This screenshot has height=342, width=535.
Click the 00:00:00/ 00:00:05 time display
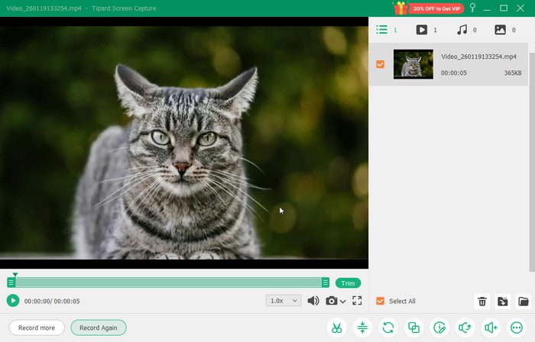pyautogui.click(x=52, y=301)
